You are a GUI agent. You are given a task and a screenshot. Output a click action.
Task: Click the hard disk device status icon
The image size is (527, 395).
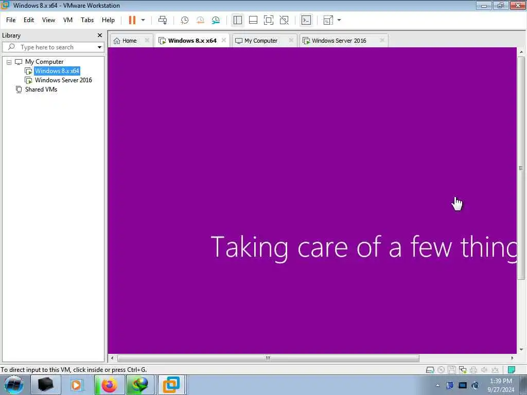pyautogui.click(x=430, y=370)
